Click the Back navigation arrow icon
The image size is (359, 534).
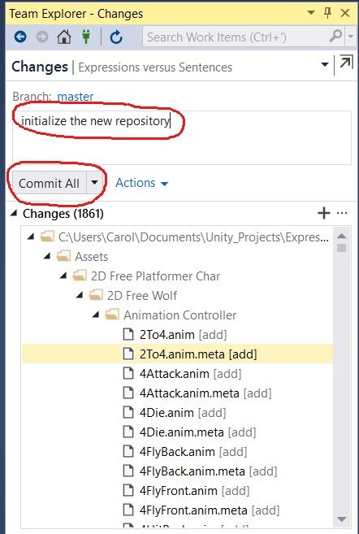pyautogui.click(x=20, y=37)
